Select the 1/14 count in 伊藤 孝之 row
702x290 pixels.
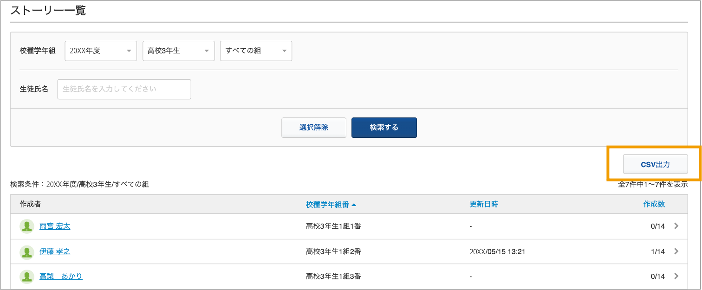coord(658,251)
